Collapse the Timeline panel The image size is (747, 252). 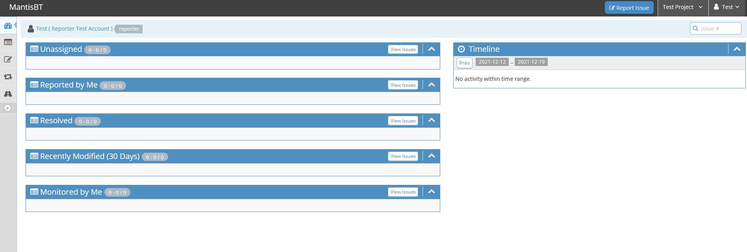pyautogui.click(x=737, y=49)
